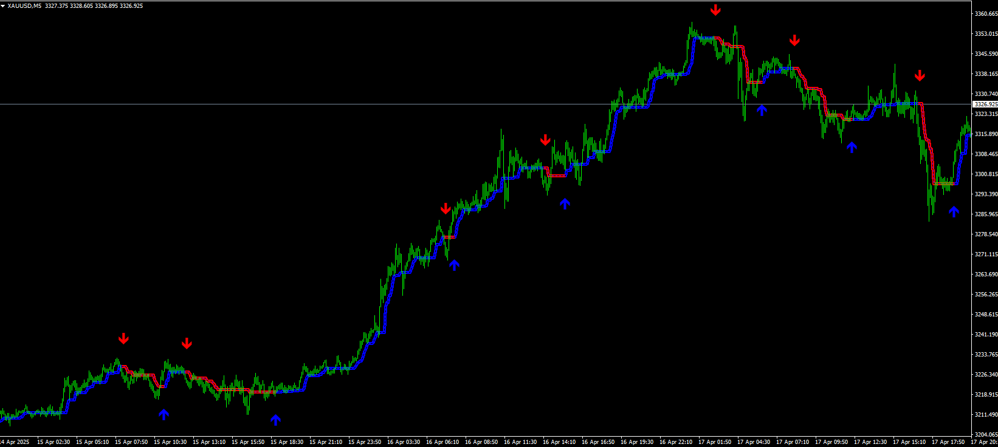
Task: Click the 16 Apr 22:10 time label
Action: click(676, 442)
